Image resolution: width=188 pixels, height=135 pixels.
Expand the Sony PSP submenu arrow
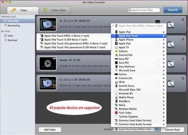pyautogui.click(x=164, y=59)
